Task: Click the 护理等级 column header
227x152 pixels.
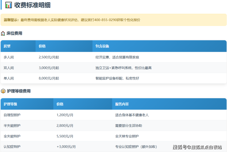Action: 10,104
